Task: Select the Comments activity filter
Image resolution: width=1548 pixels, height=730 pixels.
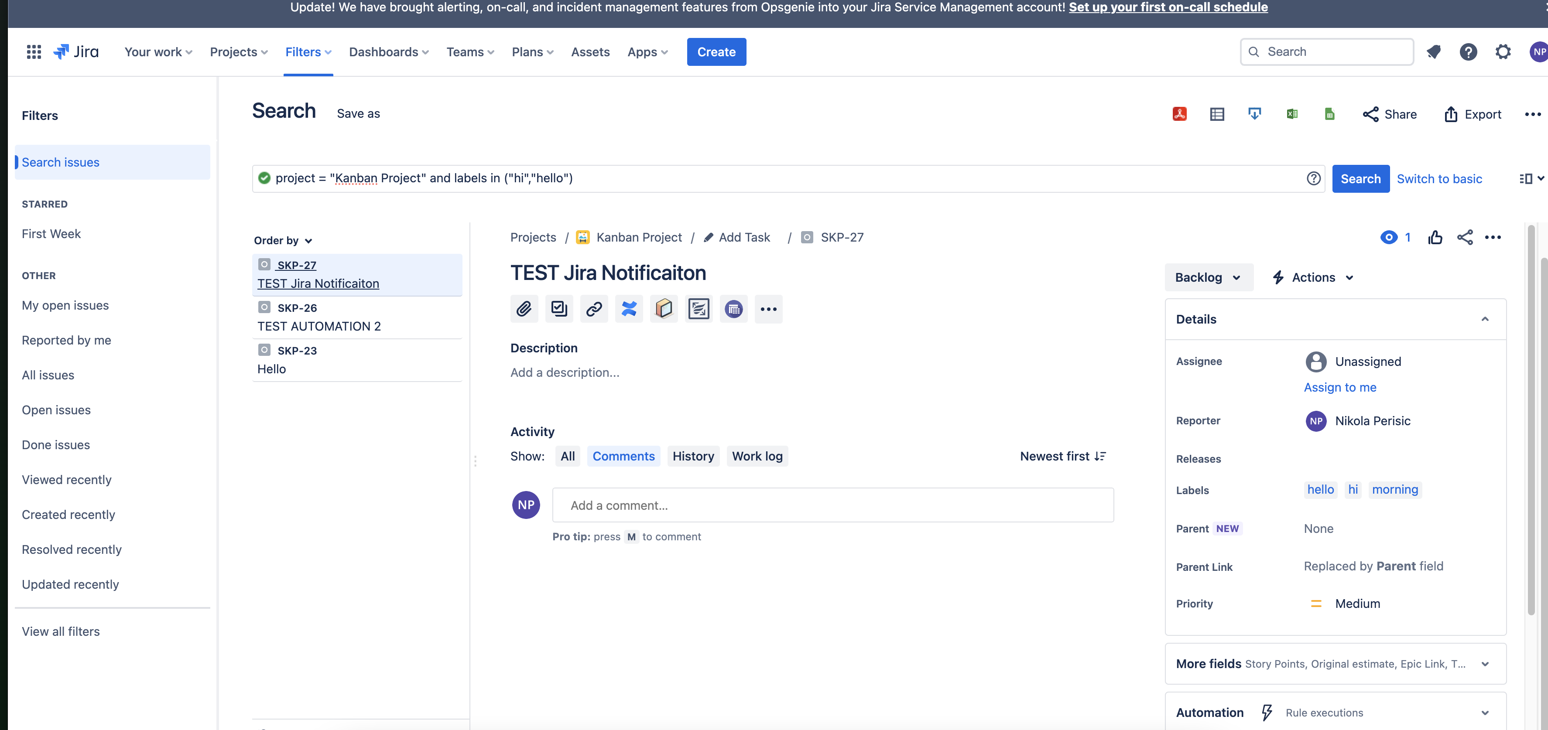Action: (x=623, y=456)
